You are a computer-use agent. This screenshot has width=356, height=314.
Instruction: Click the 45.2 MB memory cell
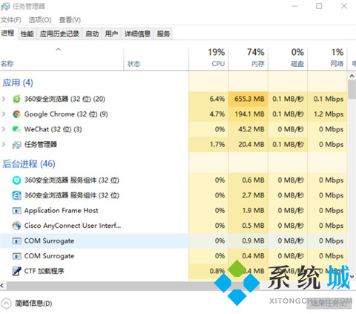coord(248,129)
